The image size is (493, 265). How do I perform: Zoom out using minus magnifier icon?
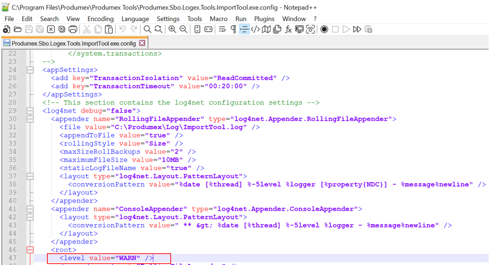[183, 30]
